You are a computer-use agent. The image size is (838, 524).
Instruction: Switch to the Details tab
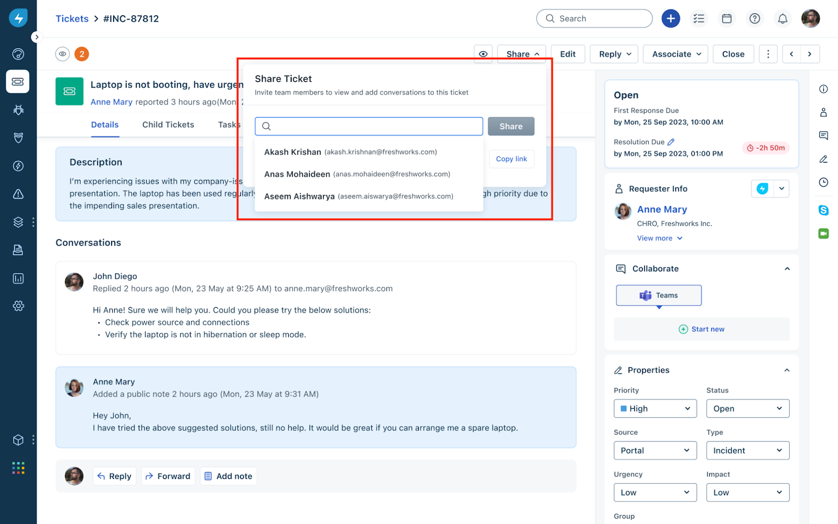coord(105,125)
